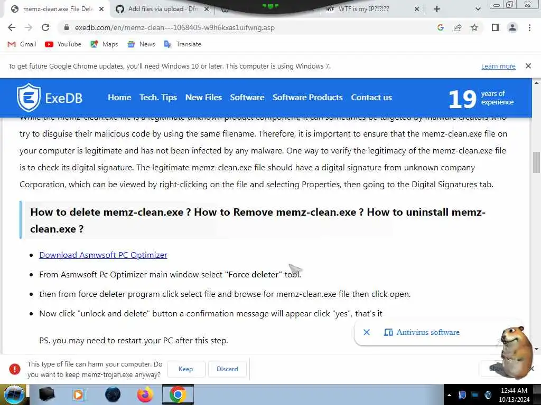Go forward using the browser forward arrow
This screenshot has width=541, height=405.
29,27
